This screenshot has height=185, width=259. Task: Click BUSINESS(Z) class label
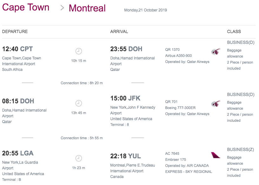pyautogui.click(x=241, y=150)
